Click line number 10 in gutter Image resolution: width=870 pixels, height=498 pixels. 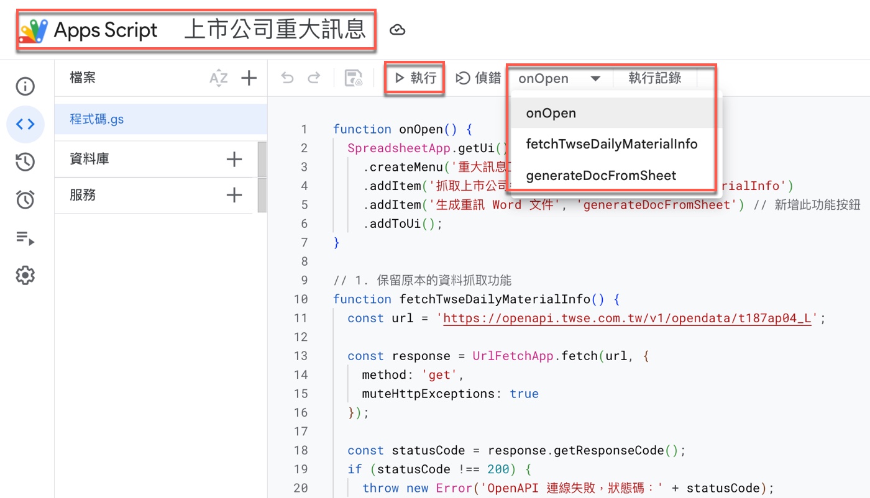(x=301, y=299)
